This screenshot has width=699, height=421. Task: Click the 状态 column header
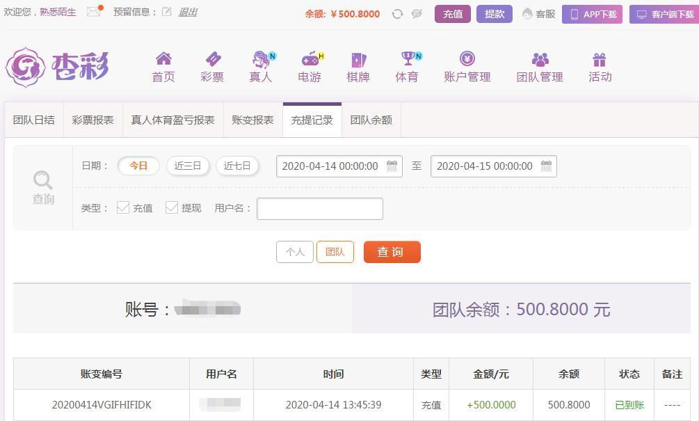[629, 374]
